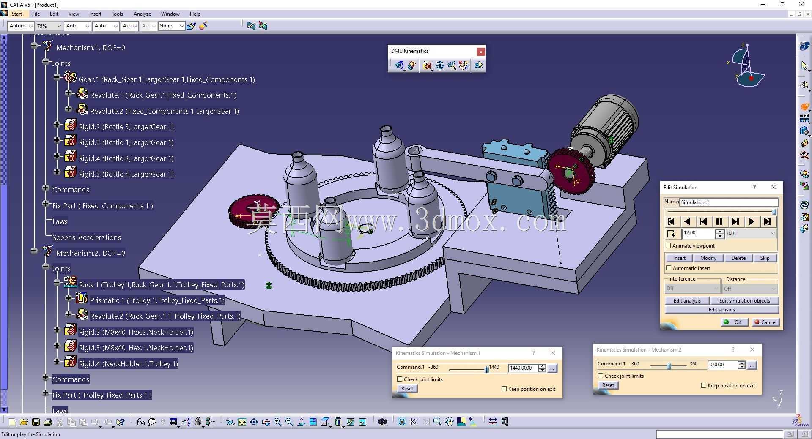Viewport: 812px width, 439px height.
Task: Collapse the Mechanism.2 tree node
Action: click(x=34, y=251)
